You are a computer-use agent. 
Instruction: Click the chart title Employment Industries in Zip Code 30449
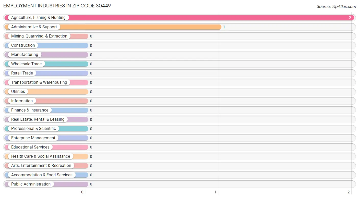click(x=57, y=6)
